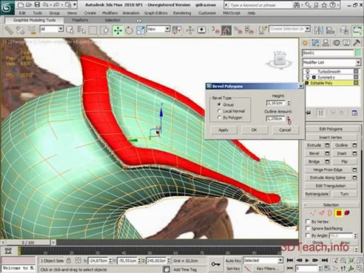Expand the Symmetry modifier sub-objects
Screen dimensions: 364x273
(314, 77)
